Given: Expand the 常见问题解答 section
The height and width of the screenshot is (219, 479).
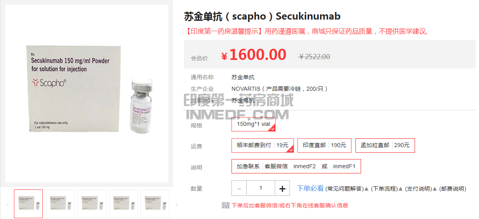Looking at the screenshot, I should 345,189.
